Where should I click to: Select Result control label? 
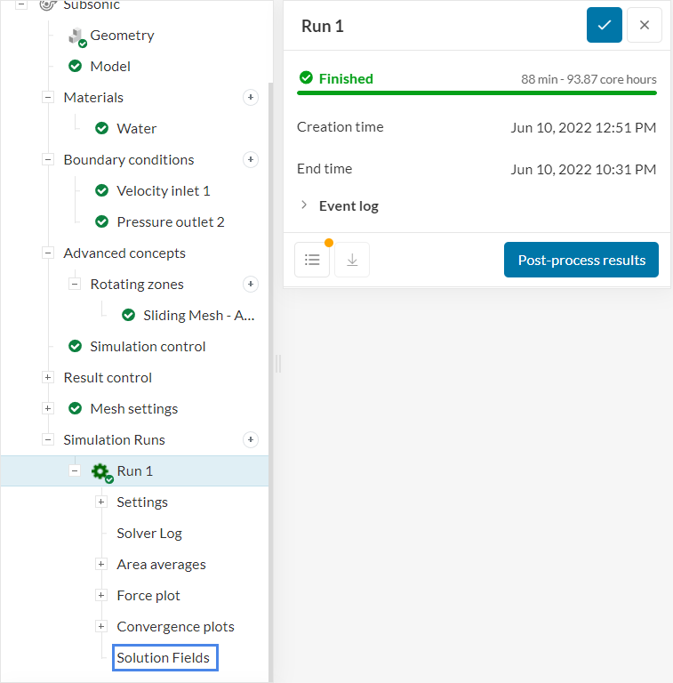click(x=108, y=377)
